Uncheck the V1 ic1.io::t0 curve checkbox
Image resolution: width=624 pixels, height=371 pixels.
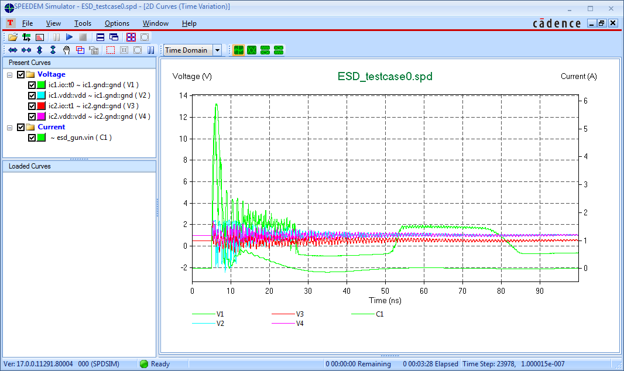[32, 85]
